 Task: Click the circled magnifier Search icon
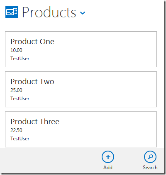(150, 157)
